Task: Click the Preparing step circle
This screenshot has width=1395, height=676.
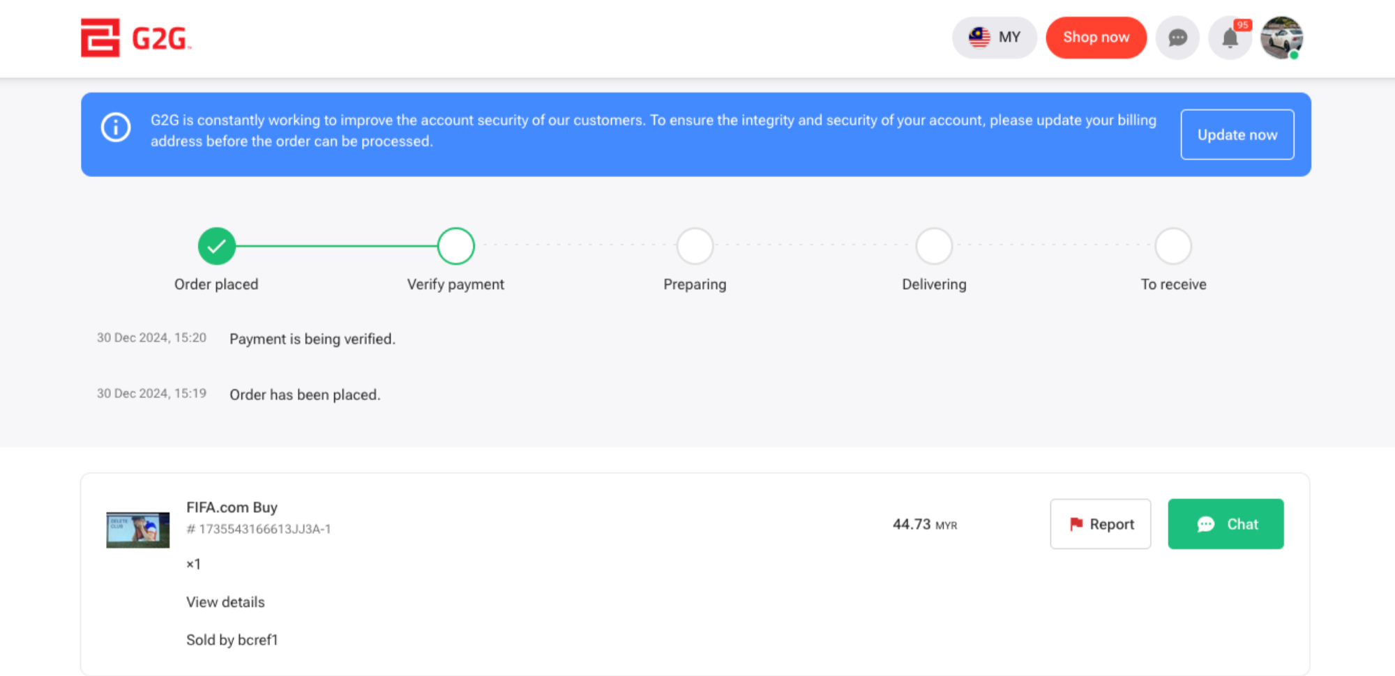Action: click(695, 246)
